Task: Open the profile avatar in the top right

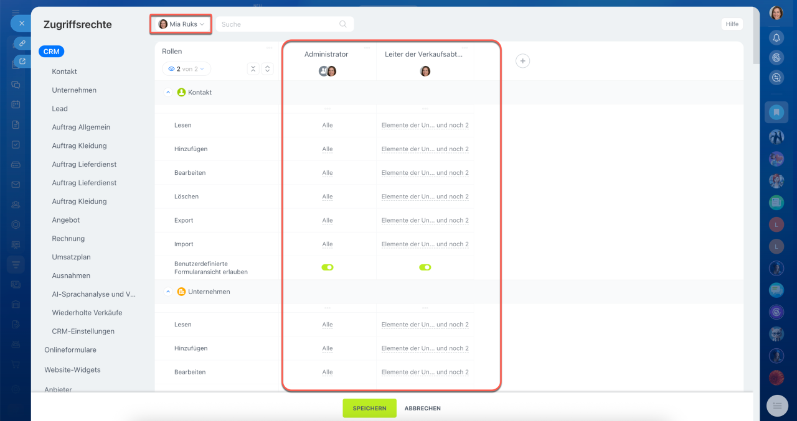Action: [776, 13]
